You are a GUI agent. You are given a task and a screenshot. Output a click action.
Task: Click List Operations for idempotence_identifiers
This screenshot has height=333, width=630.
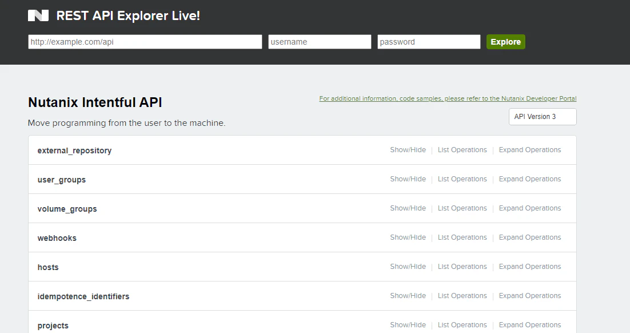pyautogui.click(x=462, y=296)
